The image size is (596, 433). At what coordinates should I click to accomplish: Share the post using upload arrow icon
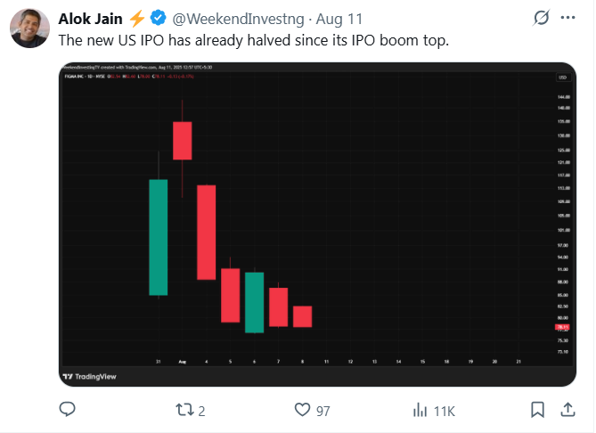pyautogui.click(x=567, y=410)
